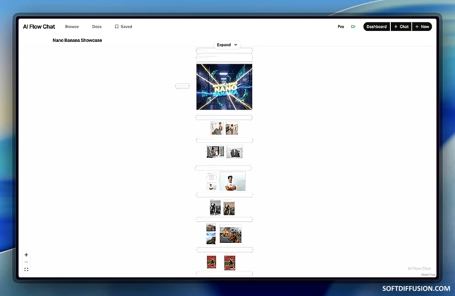Zoom out of the canvas

click(x=26, y=262)
